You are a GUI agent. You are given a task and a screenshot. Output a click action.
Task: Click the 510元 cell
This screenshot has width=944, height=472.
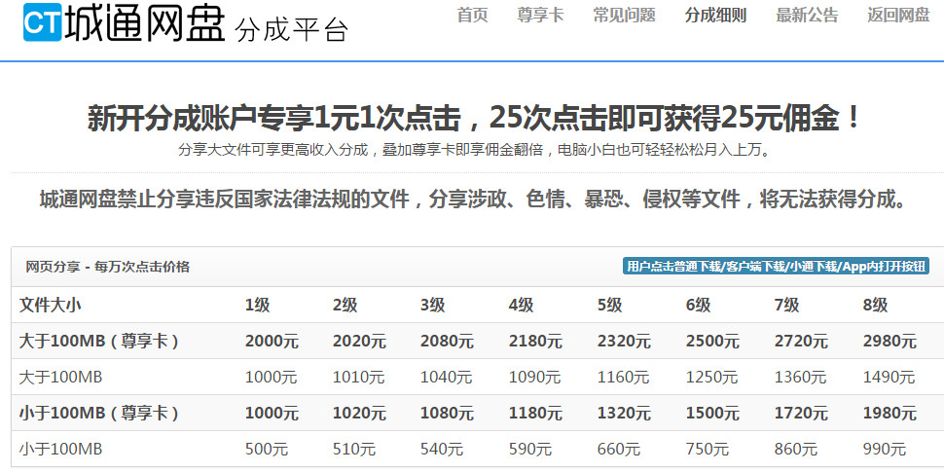click(x=354, y=449)
